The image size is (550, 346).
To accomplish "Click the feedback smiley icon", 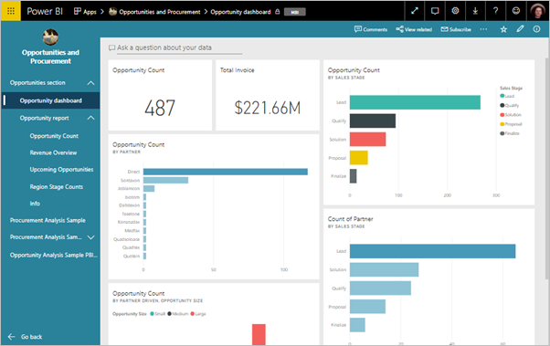I will 516,11.
